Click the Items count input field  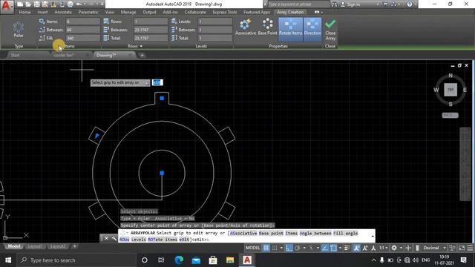click(x=82, y=22)
